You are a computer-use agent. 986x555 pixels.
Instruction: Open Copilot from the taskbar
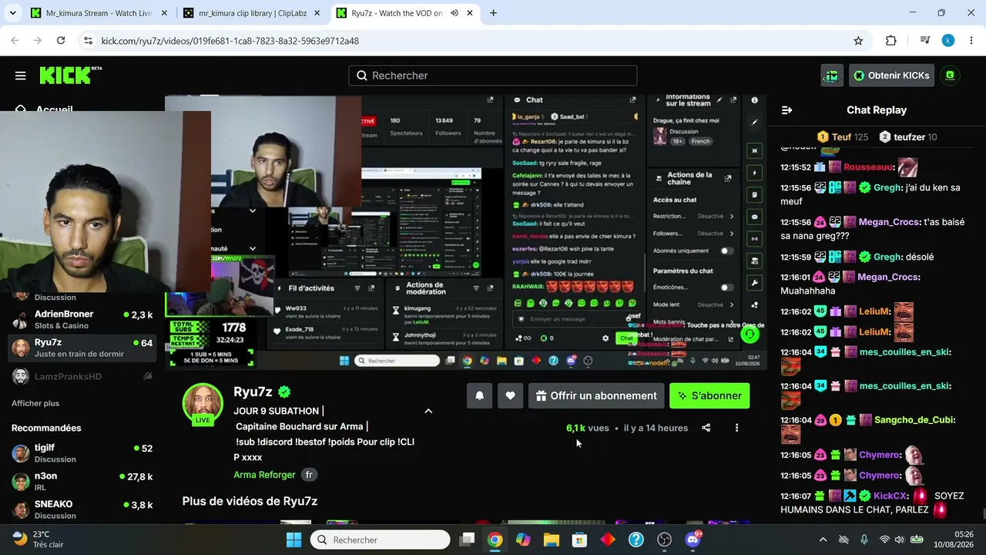[523, 540]
